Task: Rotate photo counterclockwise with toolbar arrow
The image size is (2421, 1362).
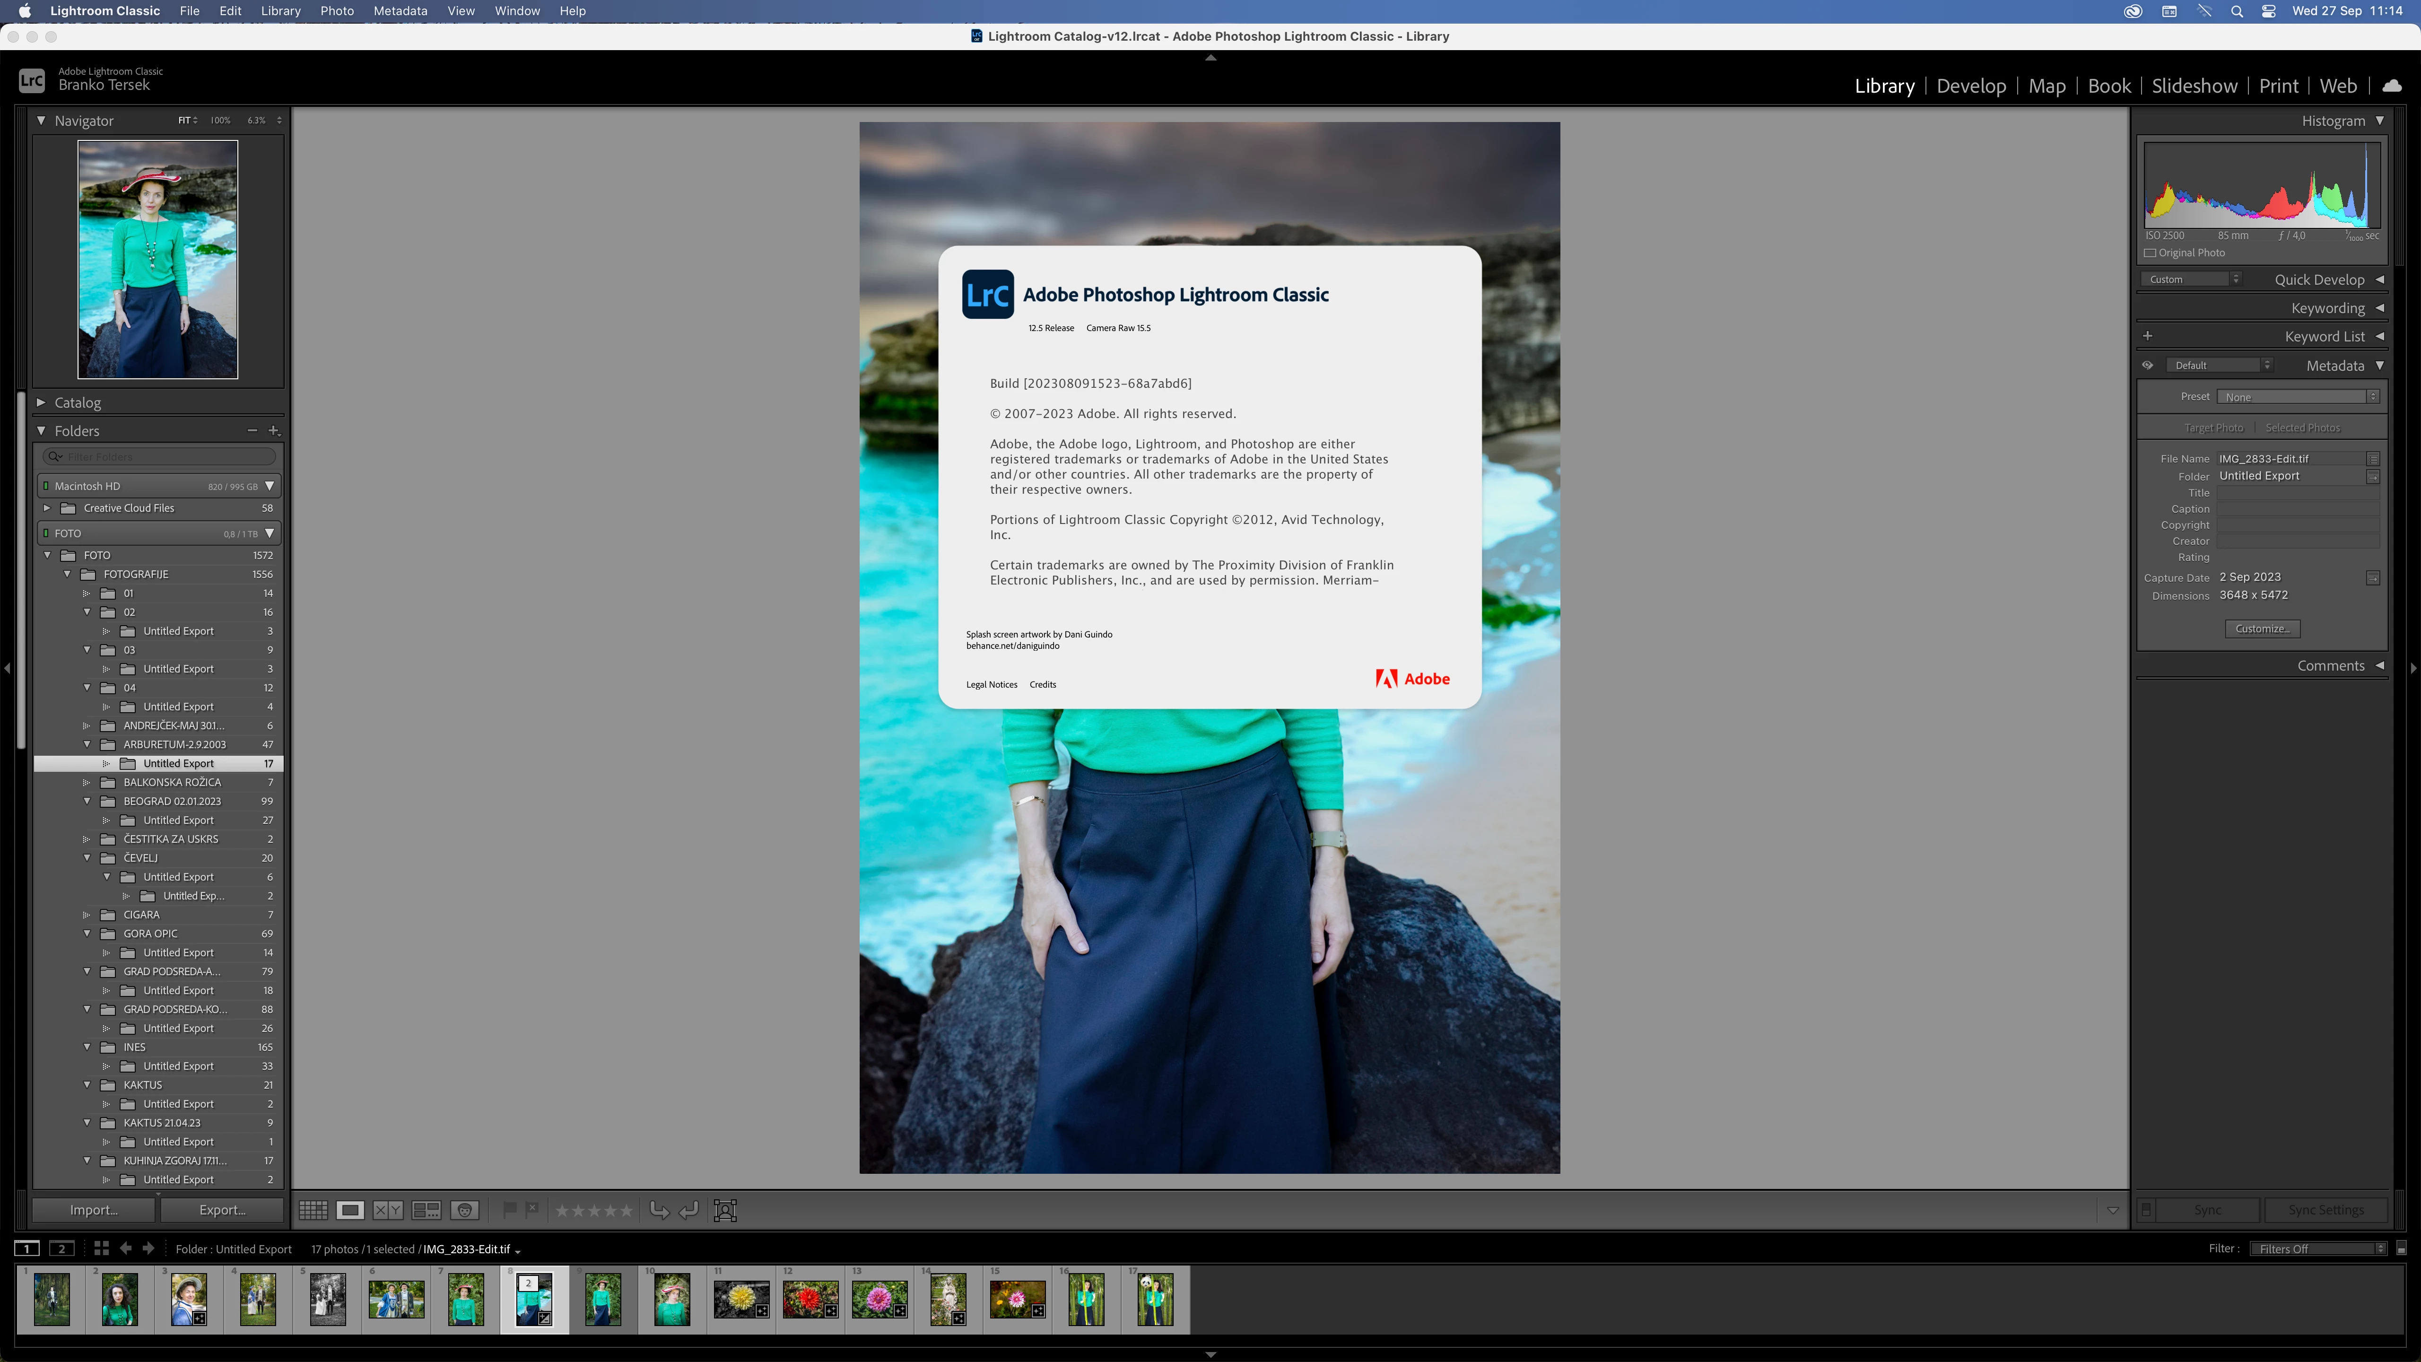Action: (x=659, y=1210)
